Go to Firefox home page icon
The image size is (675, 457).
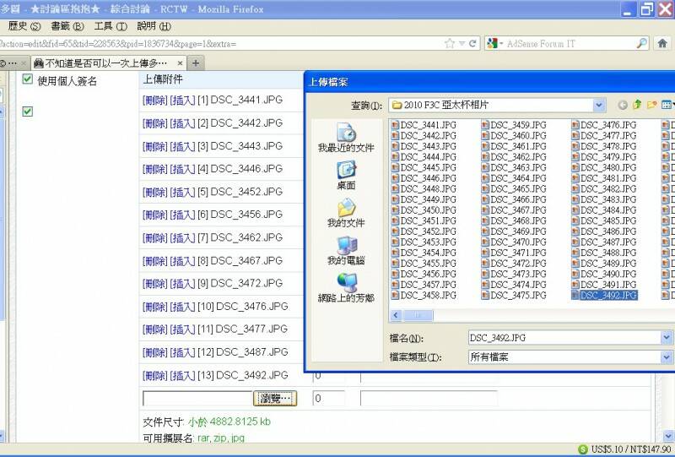click(x=662, y=43)
